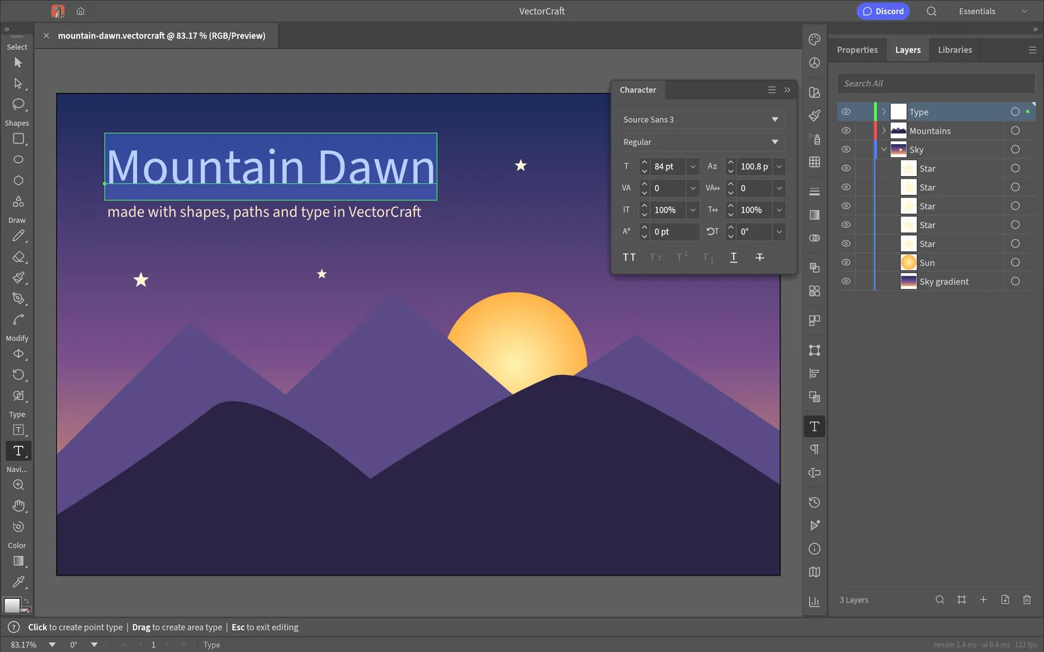Select the Layers tab

coord(908,50)
